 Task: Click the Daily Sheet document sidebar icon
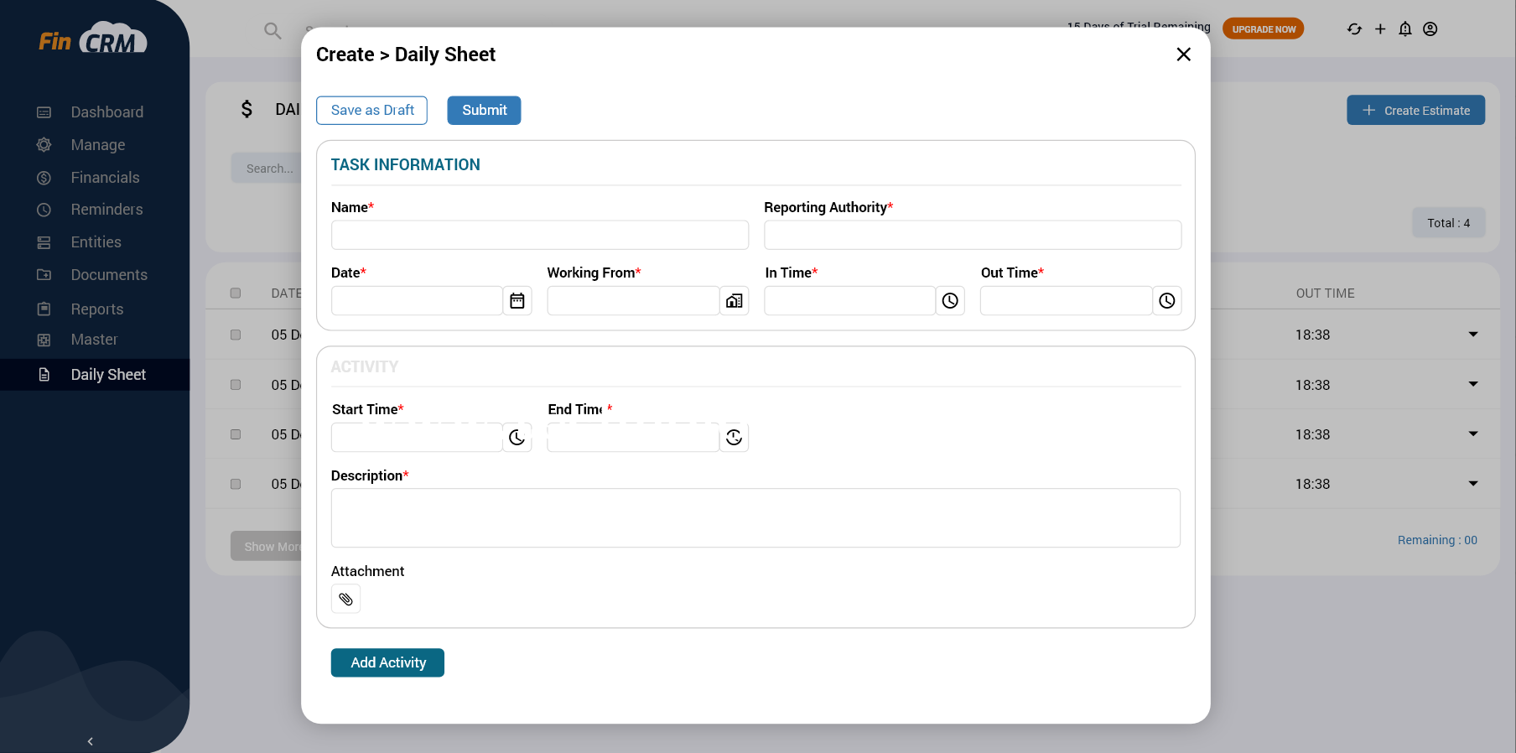coord(44,375)
